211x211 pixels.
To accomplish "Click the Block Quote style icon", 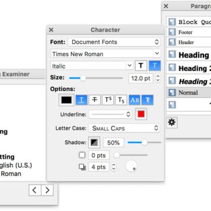I will pyautogui.click(x=172, y=22).
